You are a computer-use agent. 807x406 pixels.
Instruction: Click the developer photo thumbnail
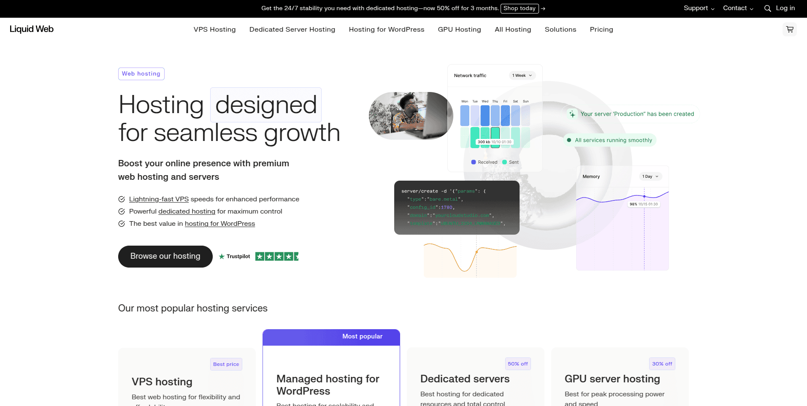click(x=410, y=116)
